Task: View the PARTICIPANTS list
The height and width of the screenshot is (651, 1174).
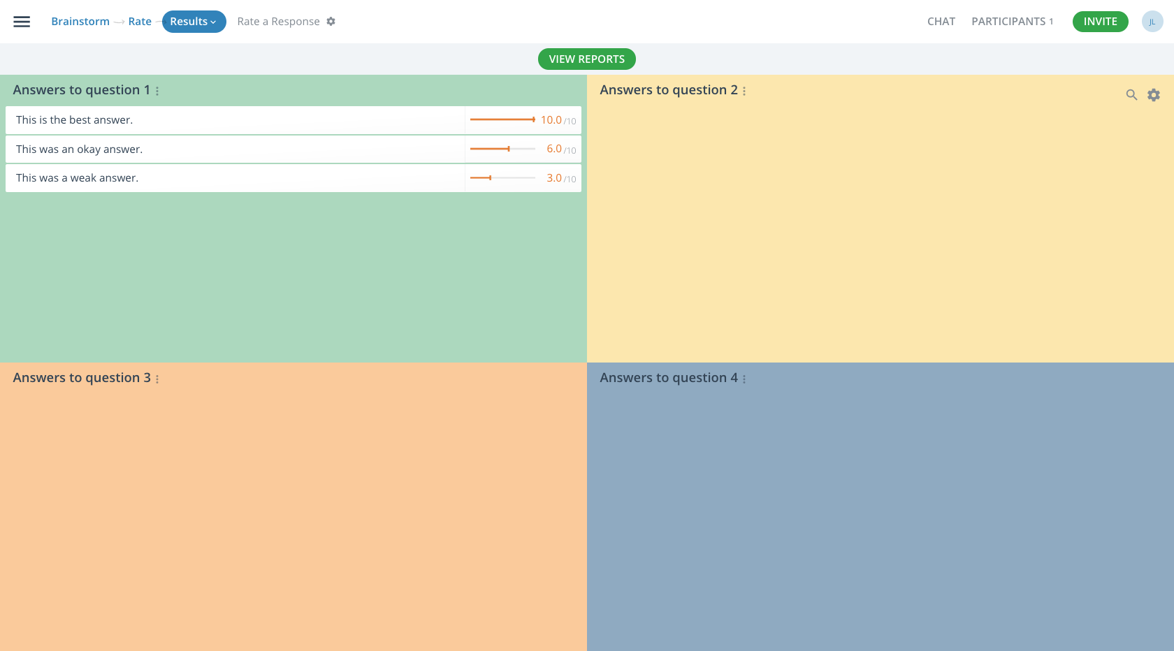Action: tap(1013, 22)
